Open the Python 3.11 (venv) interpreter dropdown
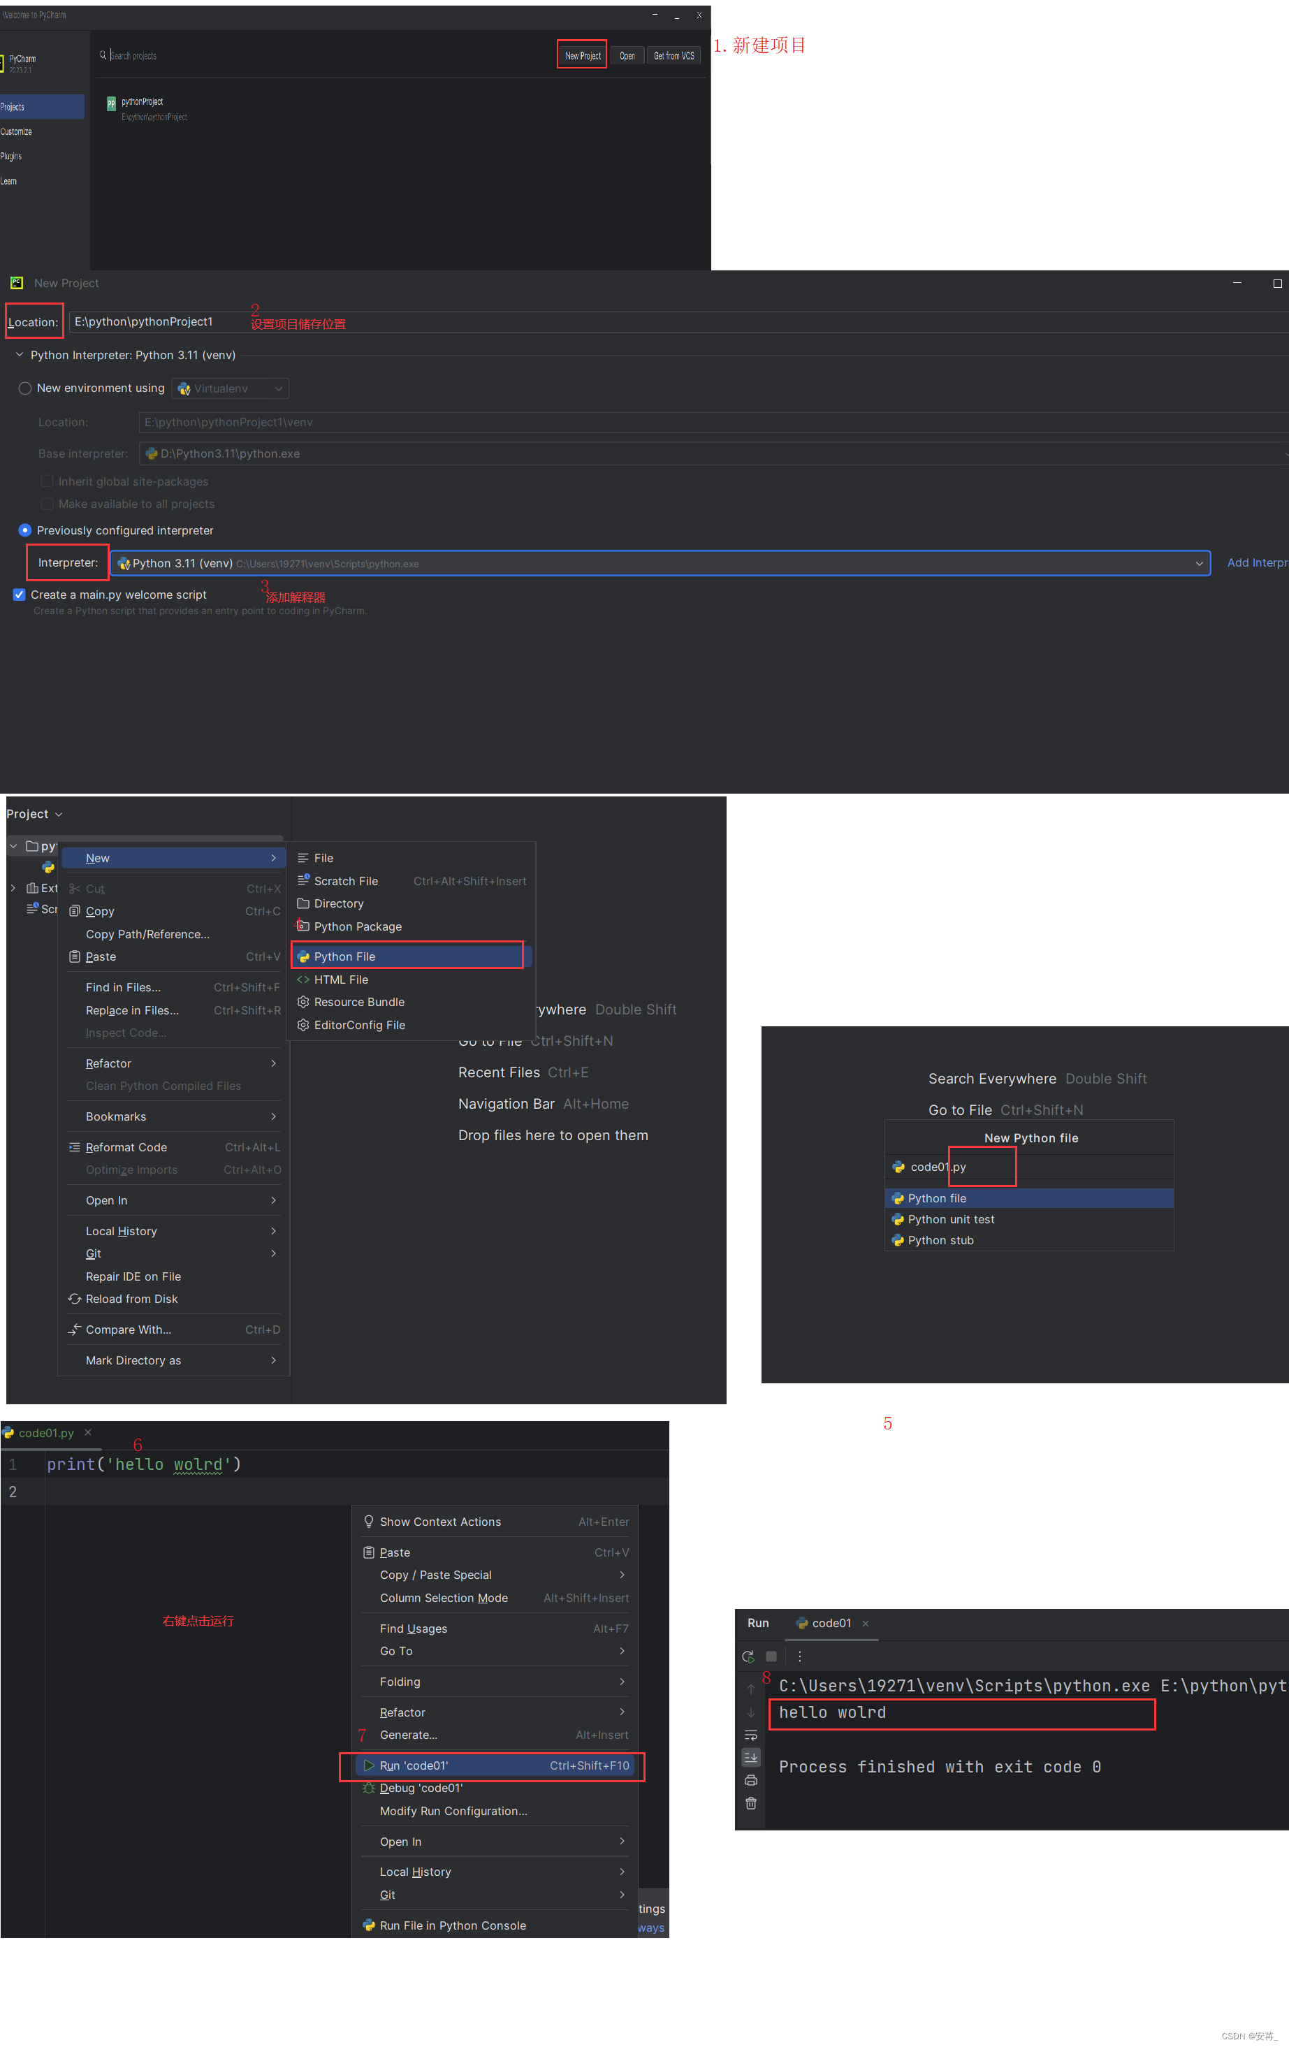This screenshot has width=1289, height=2047. (660, 563)
